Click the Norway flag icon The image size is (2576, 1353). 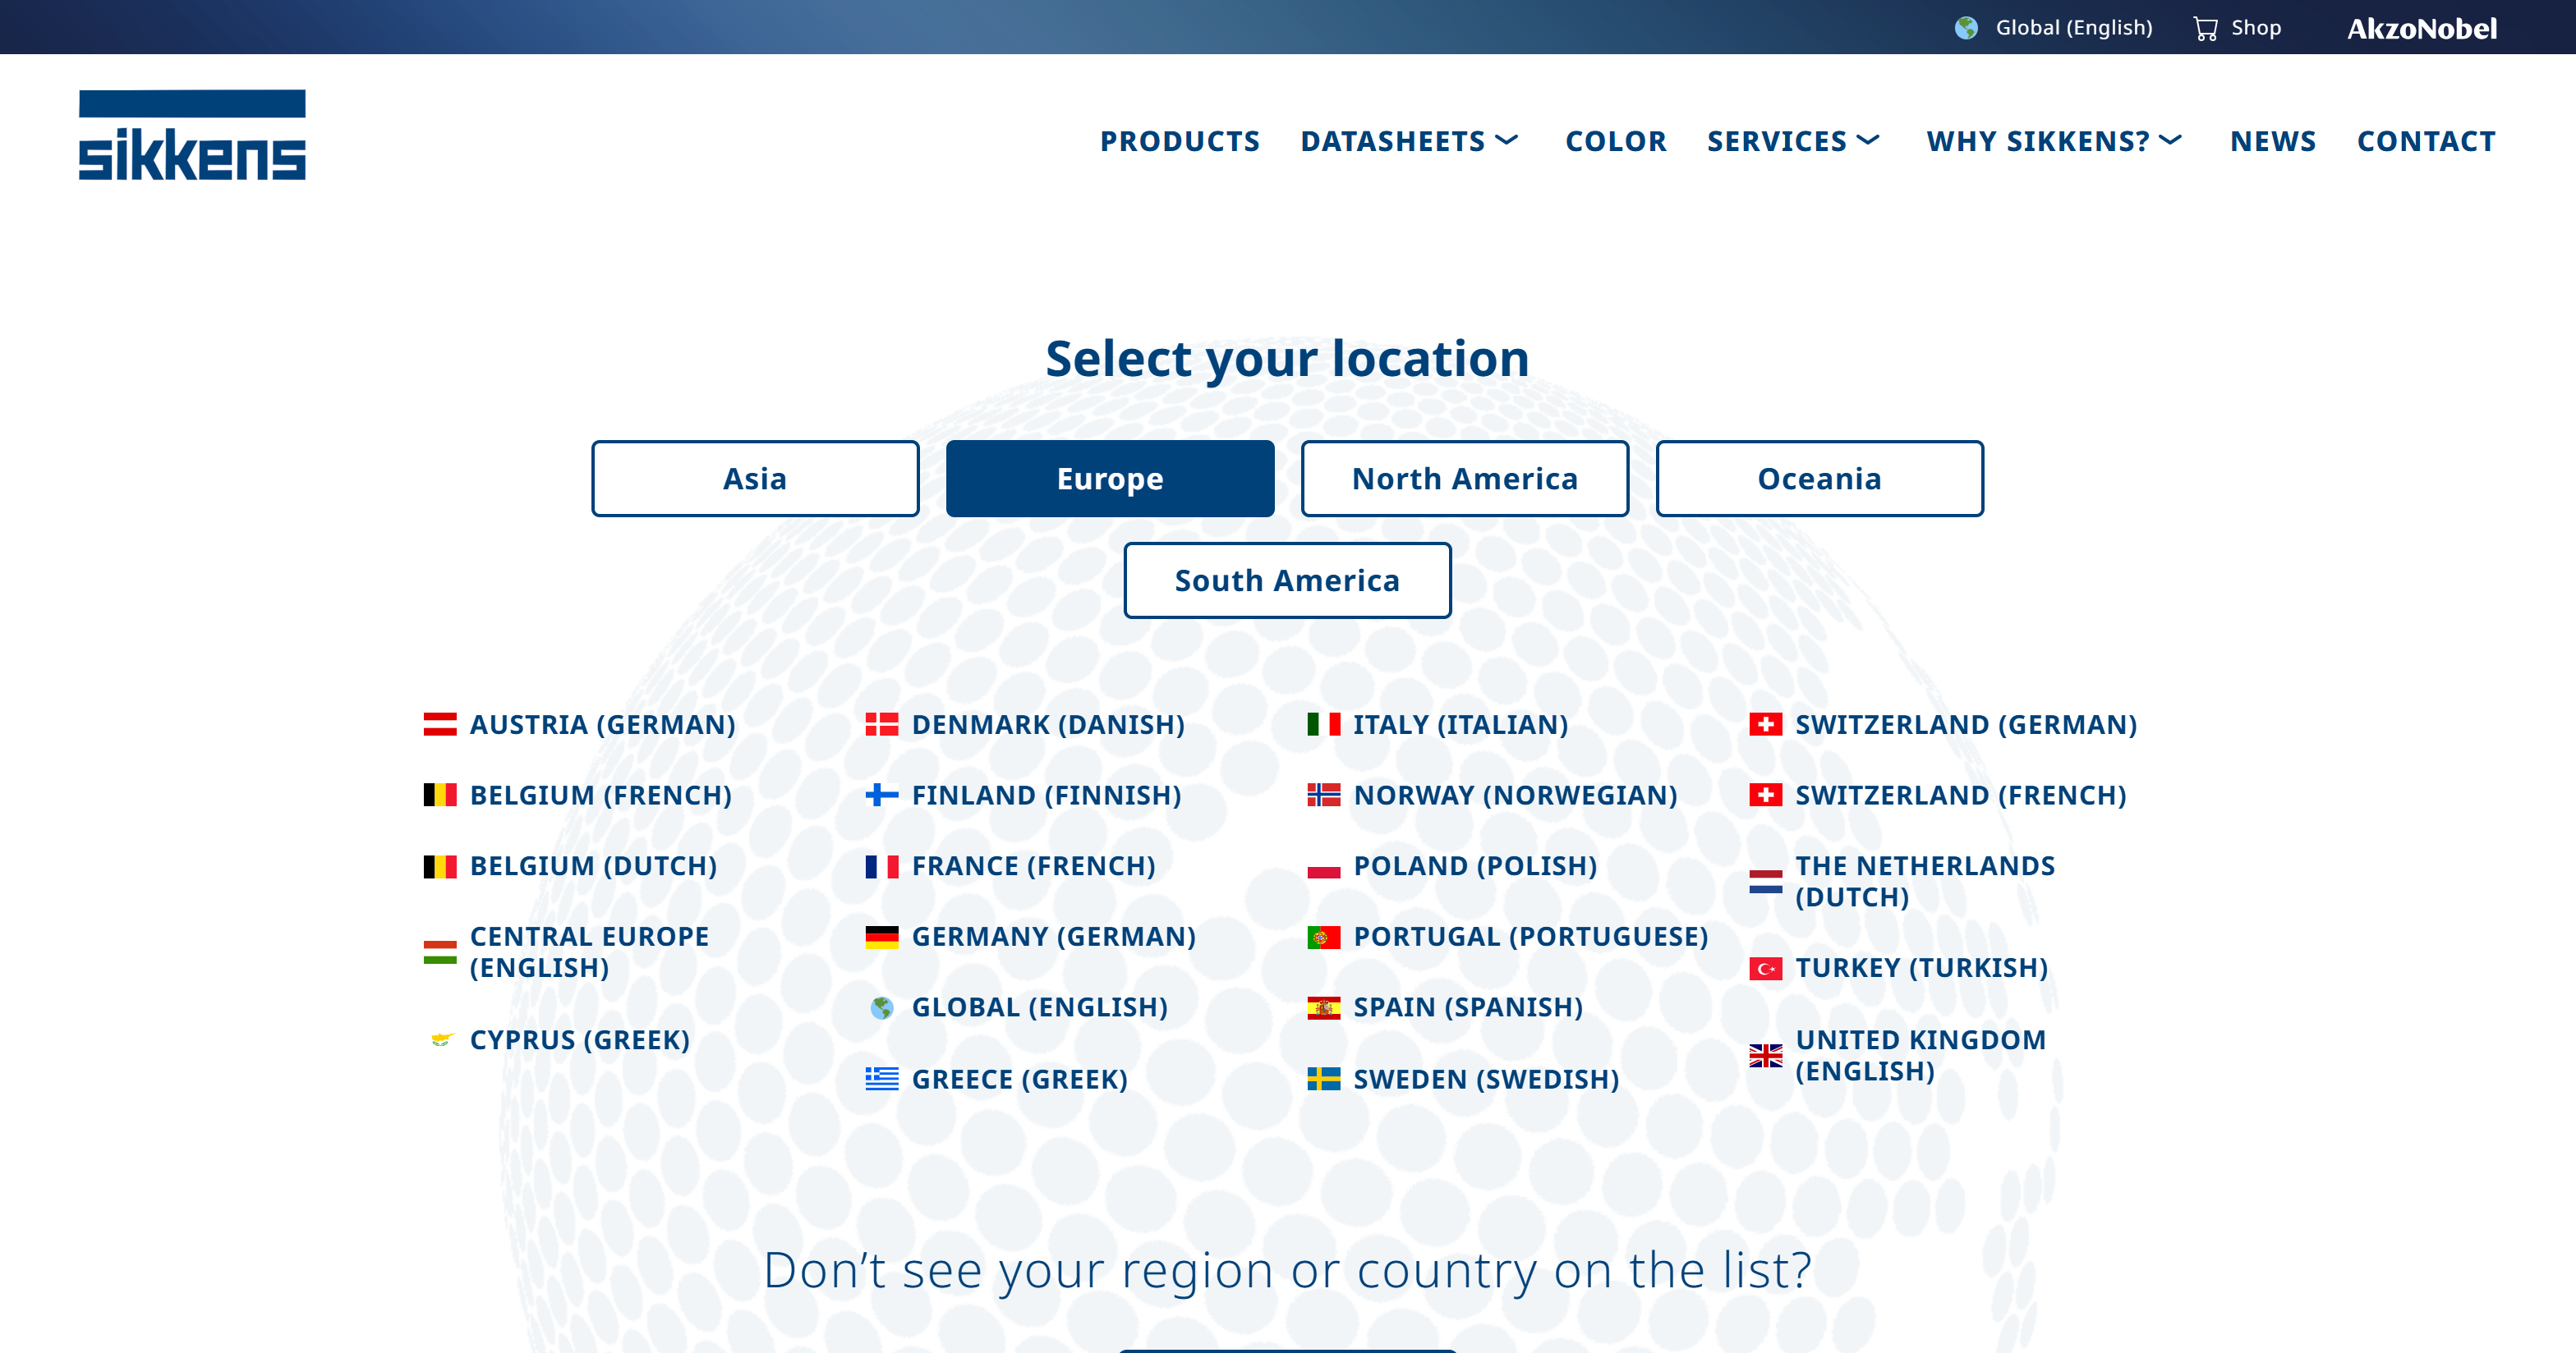point(1324,796)
